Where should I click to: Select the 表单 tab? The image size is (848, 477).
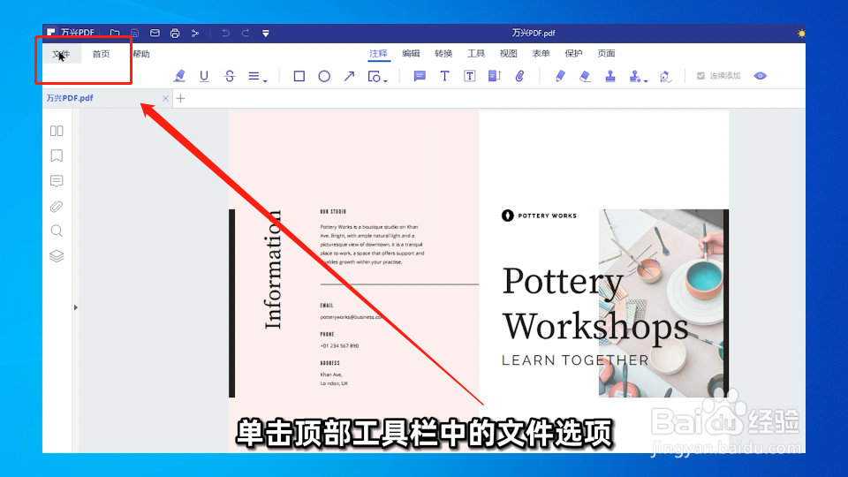click(x=541, y=54)
